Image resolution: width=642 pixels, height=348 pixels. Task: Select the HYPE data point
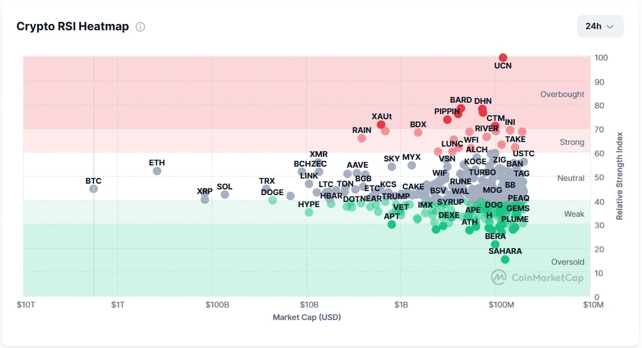point(310,212)
